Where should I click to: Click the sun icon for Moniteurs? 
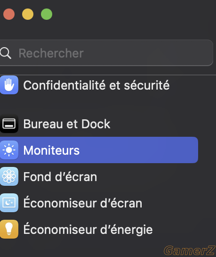9,150
